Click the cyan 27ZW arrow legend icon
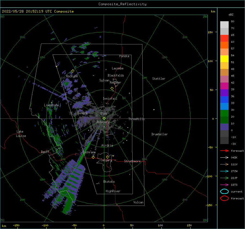The height and width of the screenshot is (229, 245). coord(224,171)
